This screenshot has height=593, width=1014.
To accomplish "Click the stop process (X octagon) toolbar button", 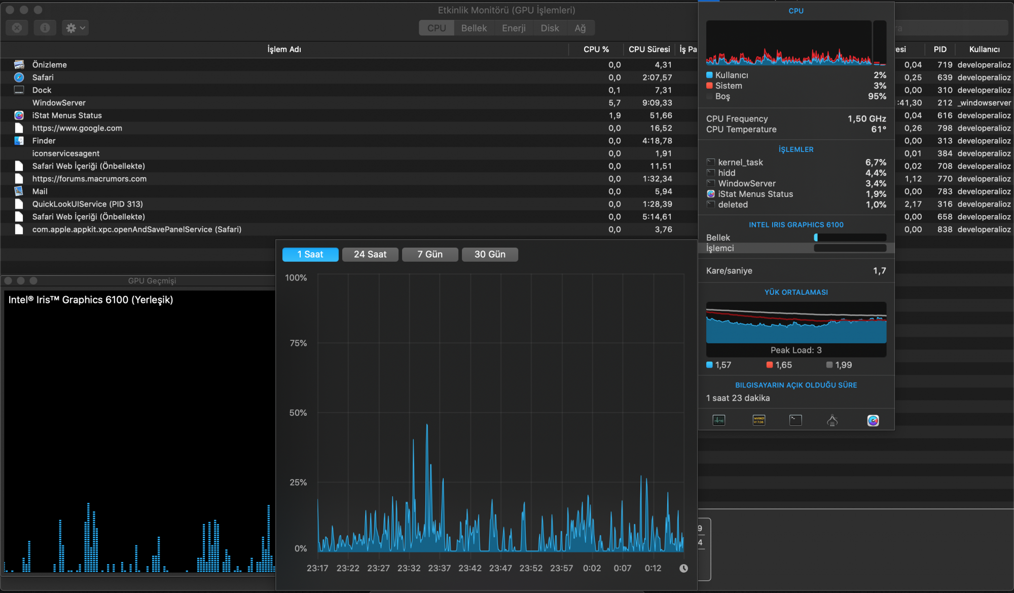I will tap(17, 28).
